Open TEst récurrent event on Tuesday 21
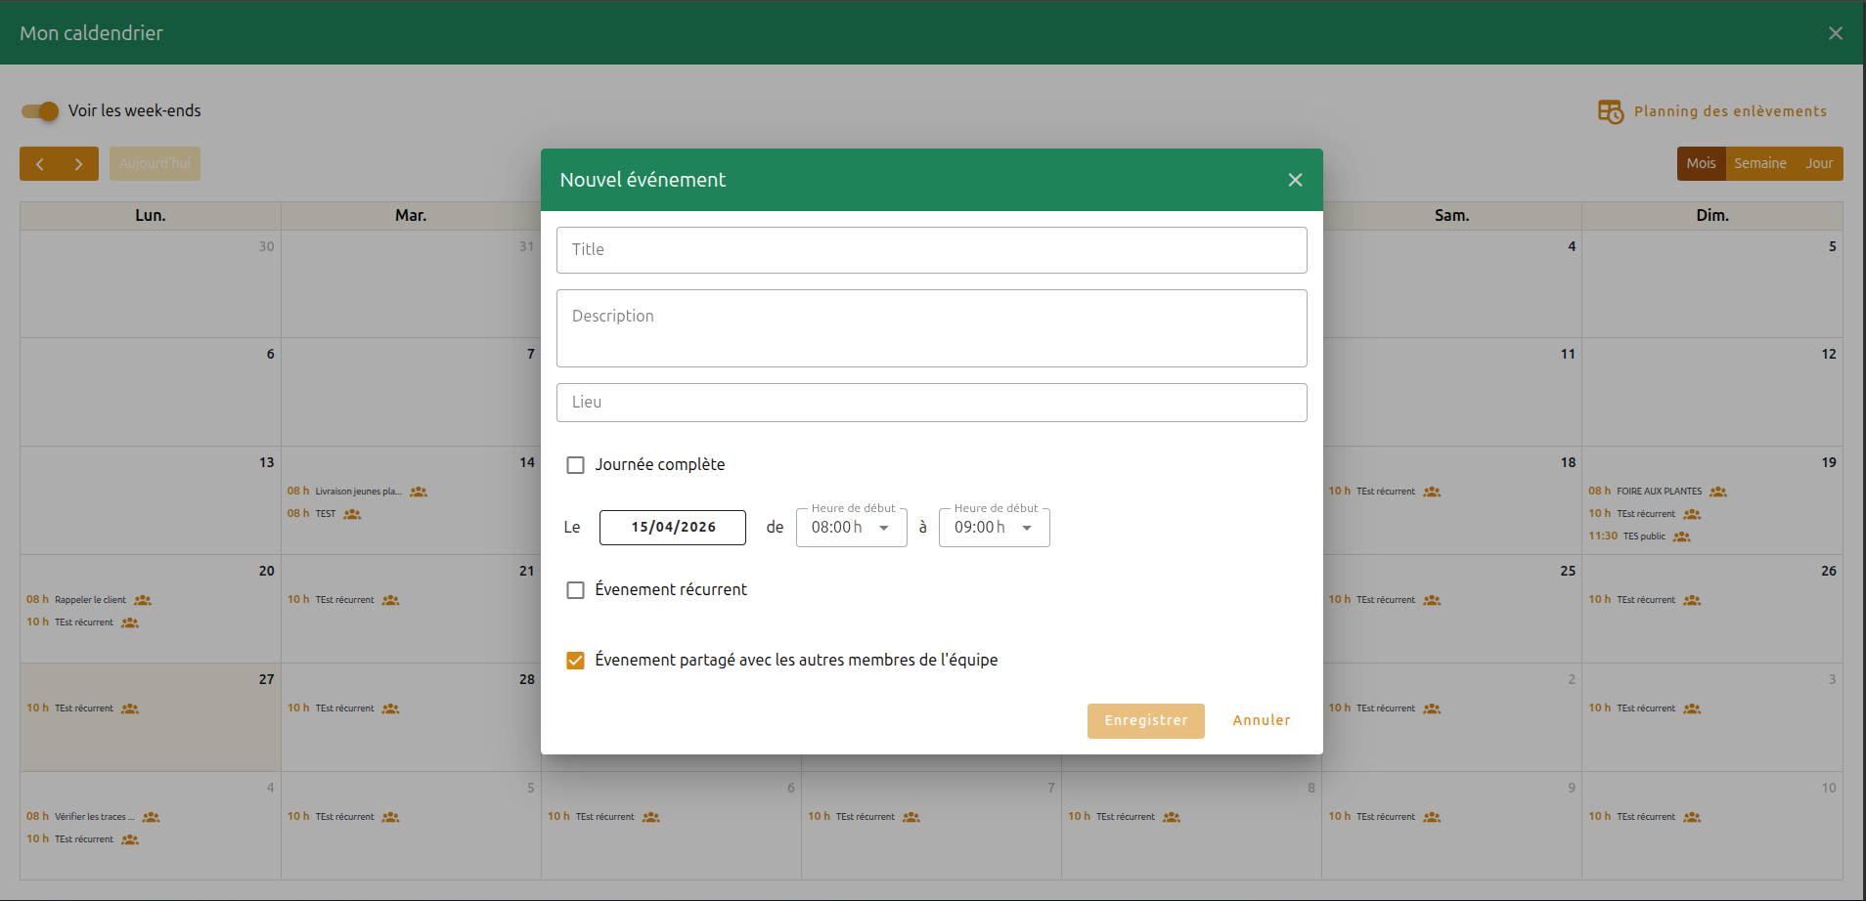The width and height of the screenshot is (1866, 901). coord(344,600)
